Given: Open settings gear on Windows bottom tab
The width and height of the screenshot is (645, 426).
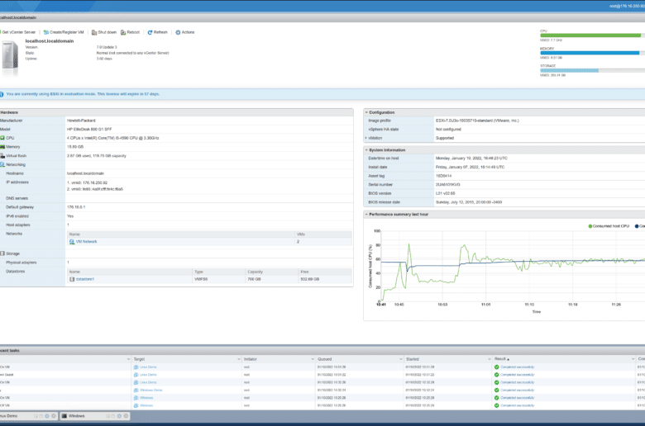Looking at the screenshot, I should pyautogui.click(x=119, y=416).
